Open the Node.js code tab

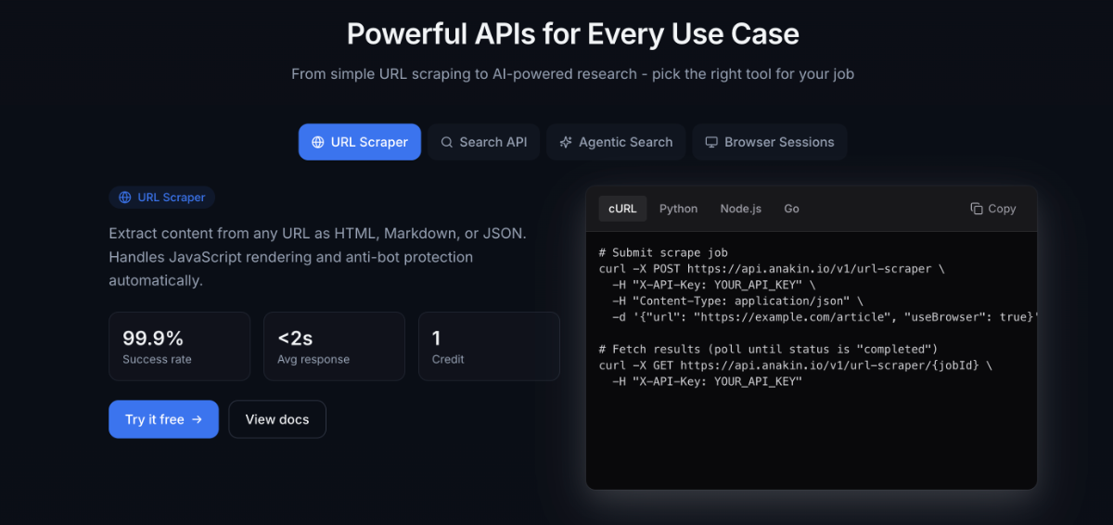(740, 209)
